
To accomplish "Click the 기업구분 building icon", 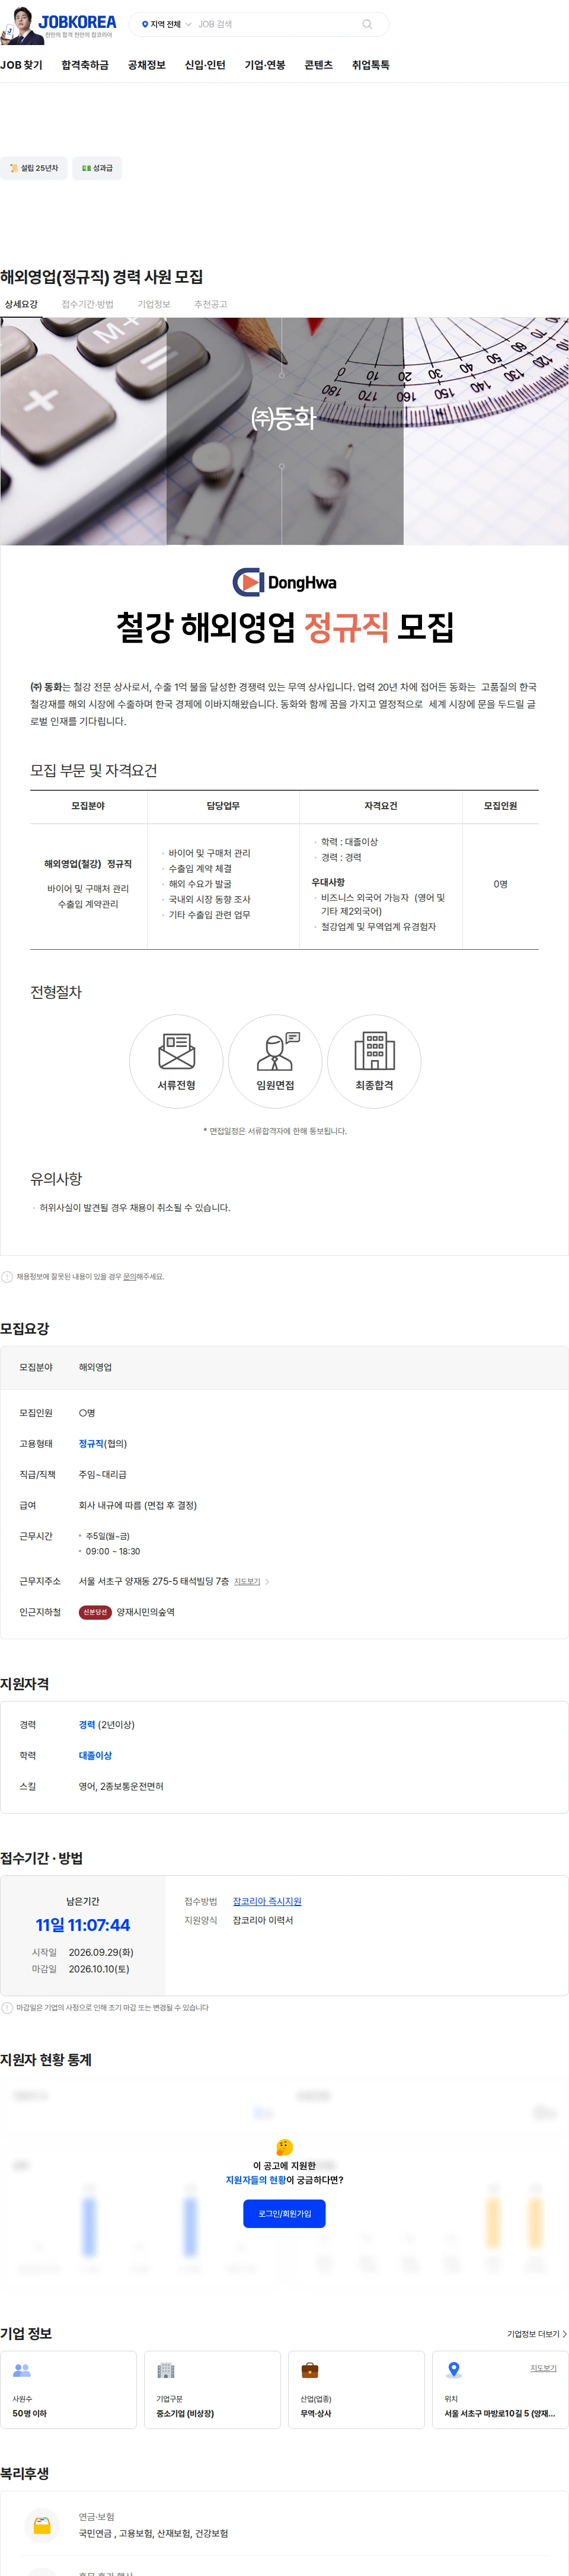I will point(166,2370).
